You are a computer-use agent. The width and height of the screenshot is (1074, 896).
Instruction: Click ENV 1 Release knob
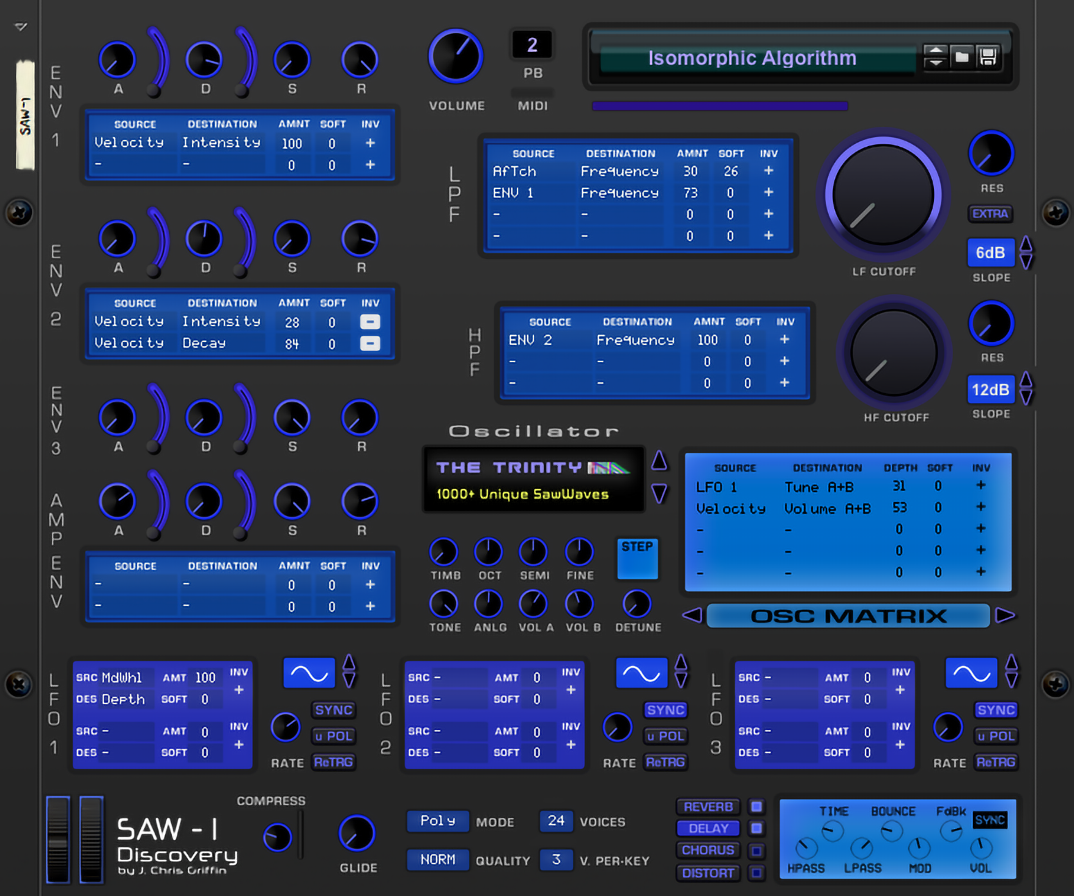coord(360,60)
